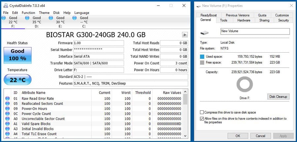Click status orb for Reallocated Sectors Count
This screenshot has width=297, height=142.
coord(7,104)
